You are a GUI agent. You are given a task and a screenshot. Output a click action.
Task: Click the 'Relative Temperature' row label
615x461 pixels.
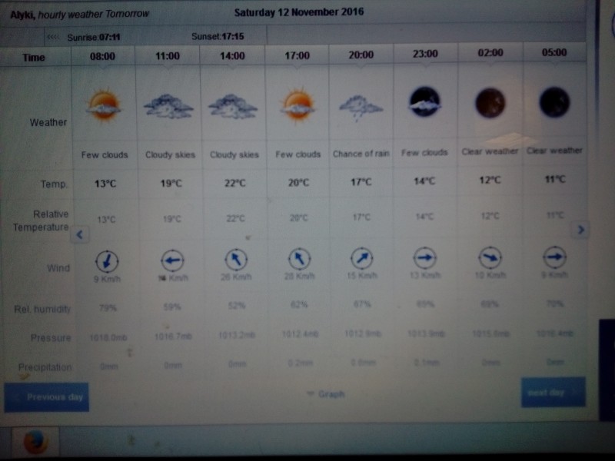coord(41,221)
